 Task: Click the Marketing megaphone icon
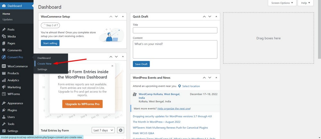(4, 87)
